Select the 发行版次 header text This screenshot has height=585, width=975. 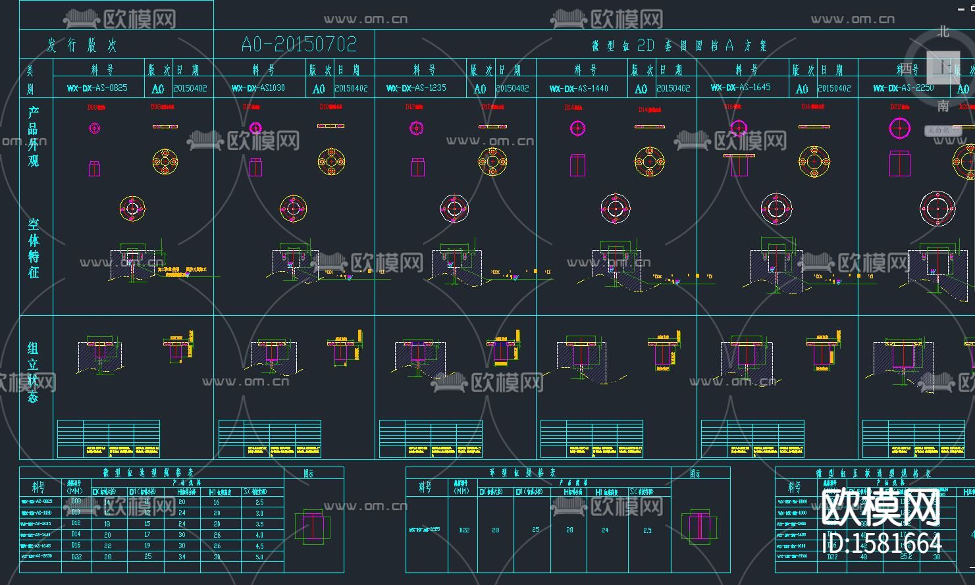coord(82,45)
